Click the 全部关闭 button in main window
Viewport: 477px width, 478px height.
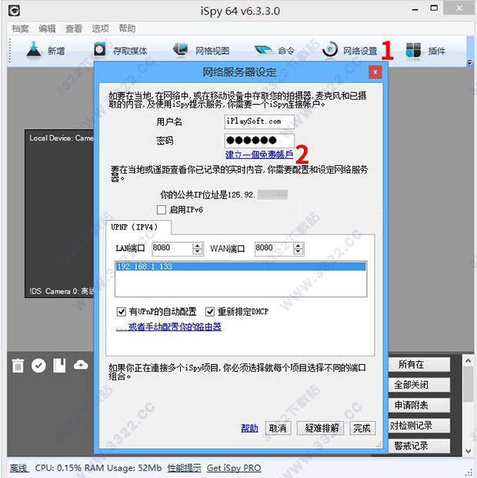419,385
